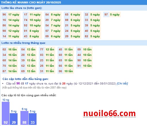The width and height of the screenshot is (147, 126).
Task: Select the '6 ngày' cell beside number 09
Action: coord(56,36)
